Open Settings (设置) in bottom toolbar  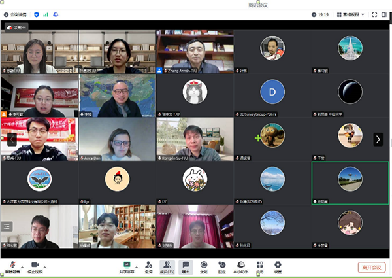coord(278,266)
